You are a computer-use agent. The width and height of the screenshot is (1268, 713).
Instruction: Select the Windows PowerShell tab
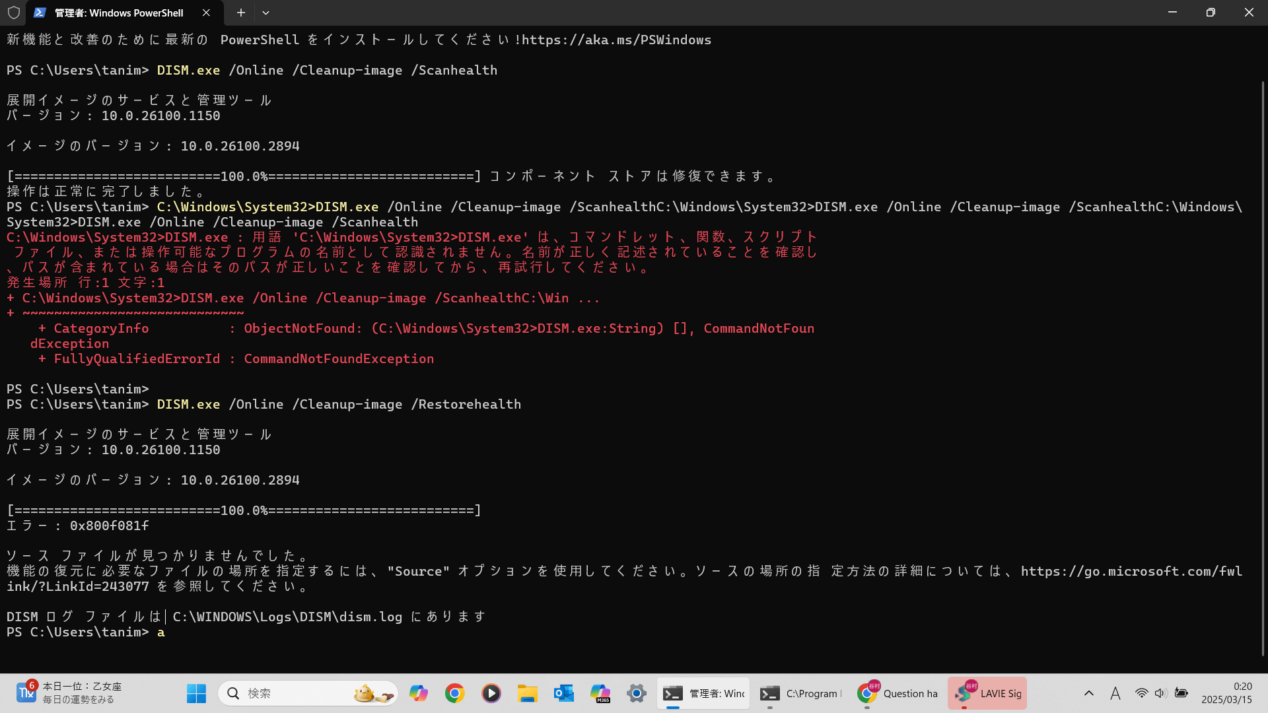[x=119, y=13]
